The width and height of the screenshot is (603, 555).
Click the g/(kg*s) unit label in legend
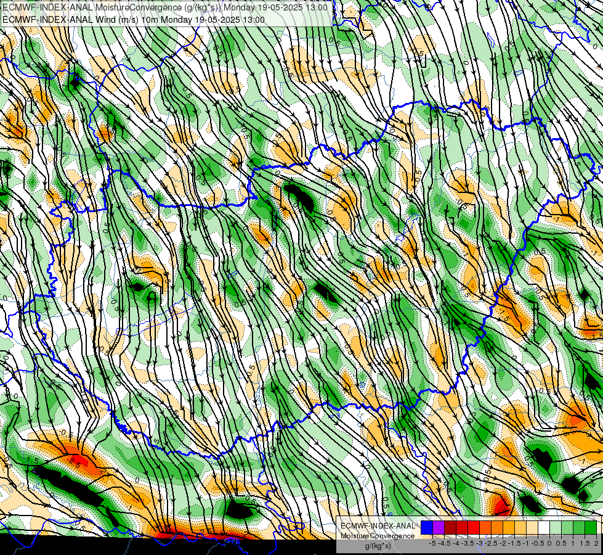[x=378, y=546]
